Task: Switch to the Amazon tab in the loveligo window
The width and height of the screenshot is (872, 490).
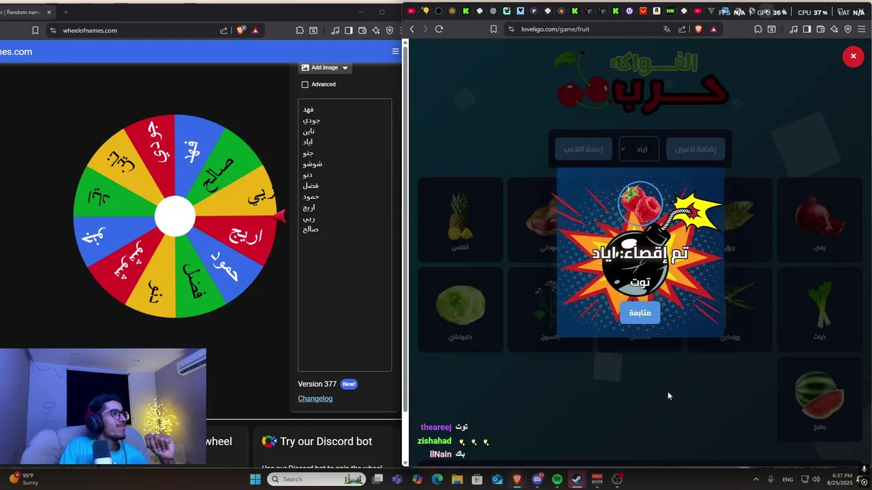Action: pos(656,11)
